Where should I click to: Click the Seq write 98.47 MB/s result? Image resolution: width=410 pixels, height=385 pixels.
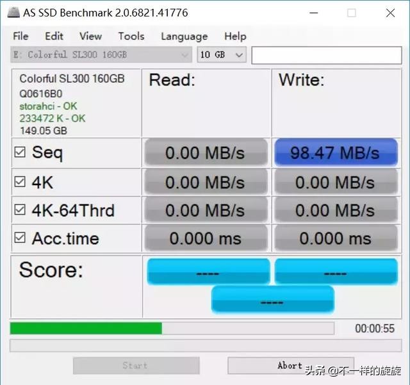pos(336,152)
